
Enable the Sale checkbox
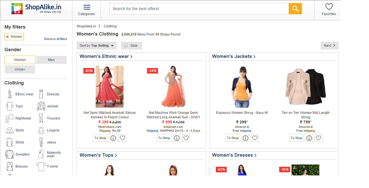pyautogui.click(x=125, y=45)
